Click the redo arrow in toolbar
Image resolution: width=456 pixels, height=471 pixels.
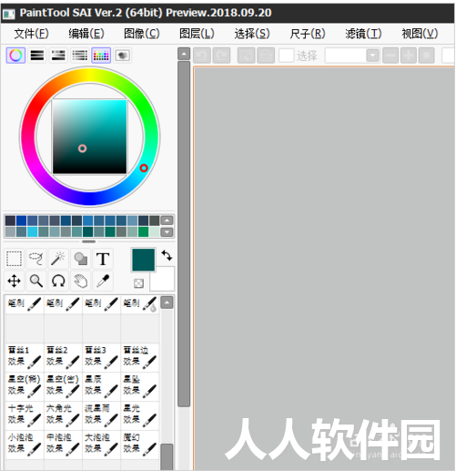(221, 56)
